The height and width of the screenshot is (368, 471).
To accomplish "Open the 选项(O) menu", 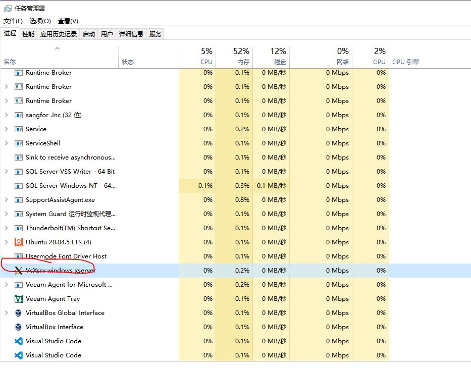I will point(40,21).
